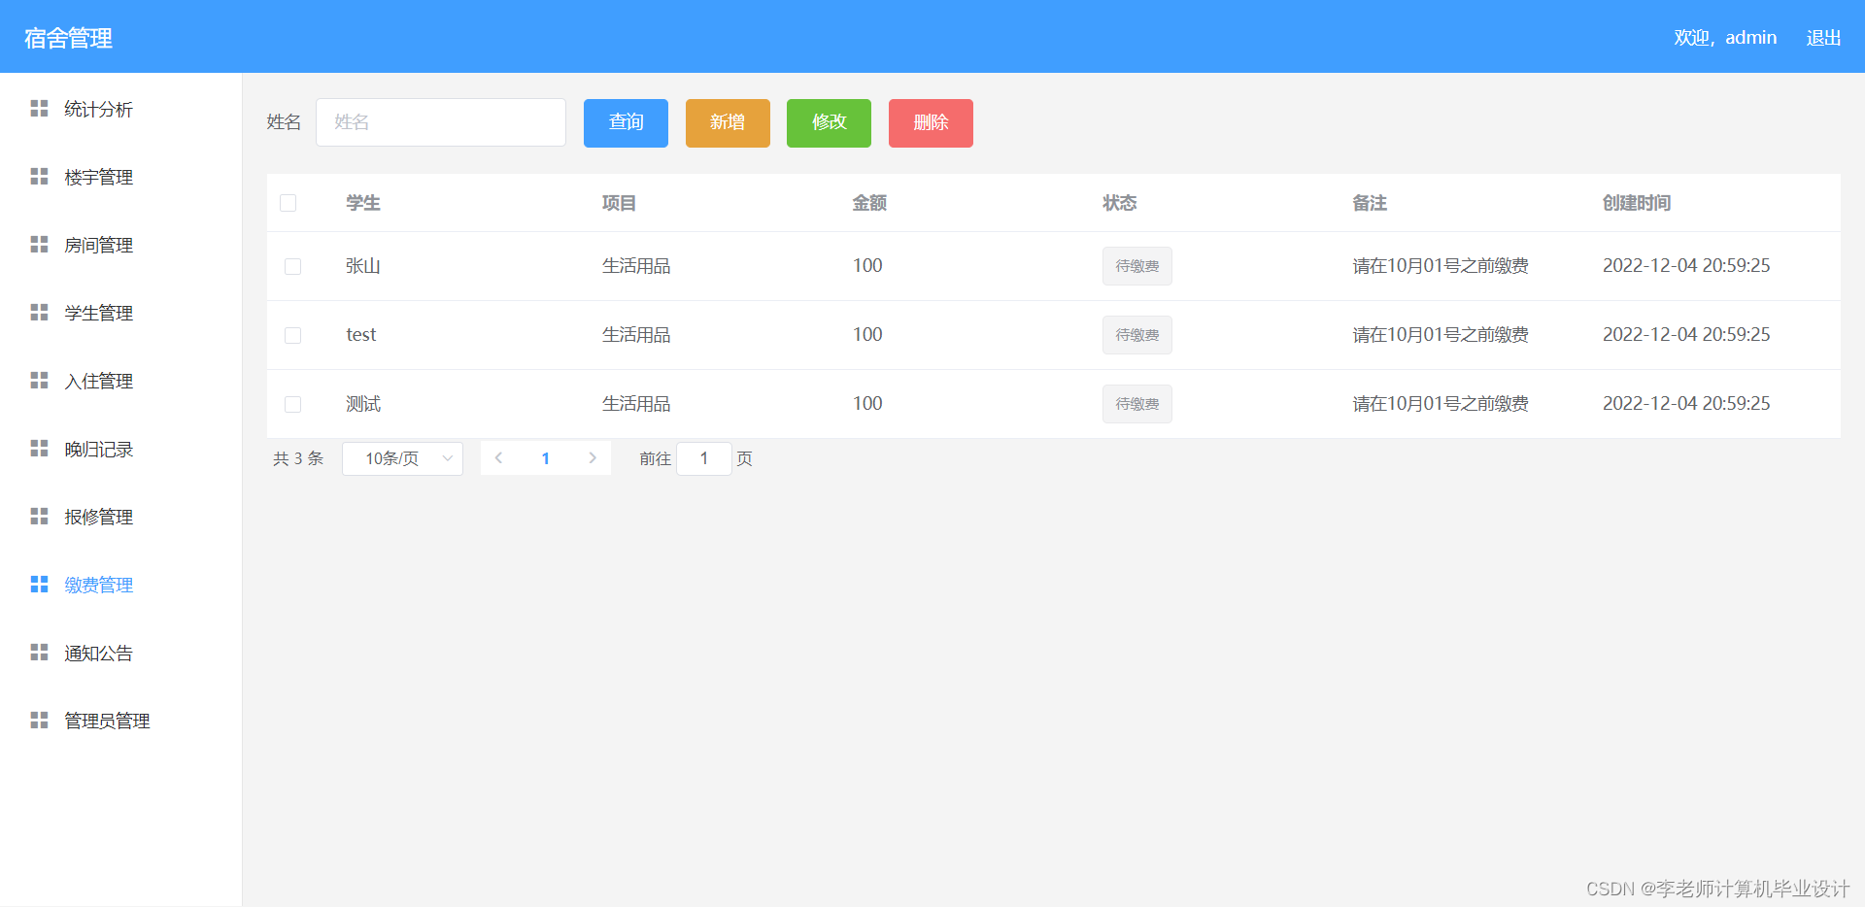Image resolution: width=1865 pixels, height=907 pixels.
Task: Click the 学生管理 icon
Action: click(39, 313)
